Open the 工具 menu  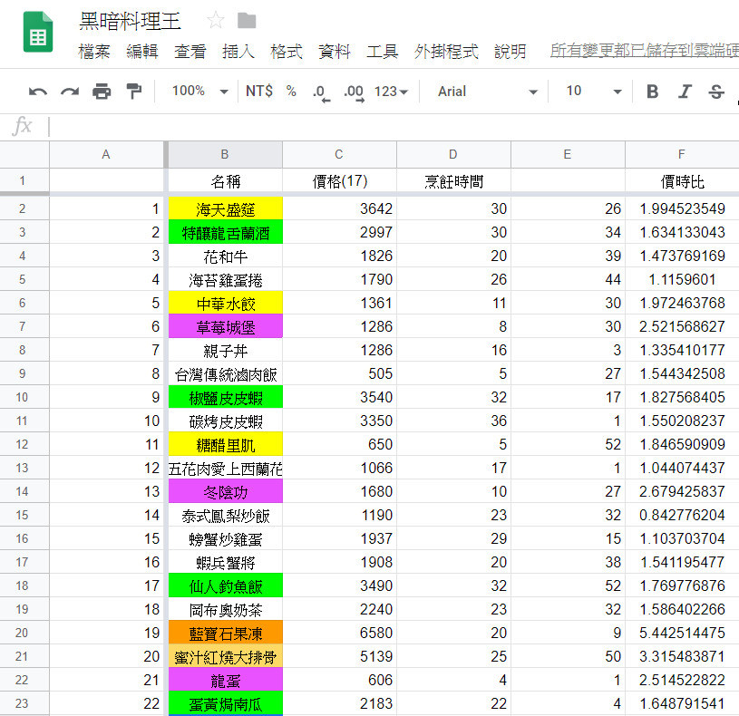(x=383, y=51)
